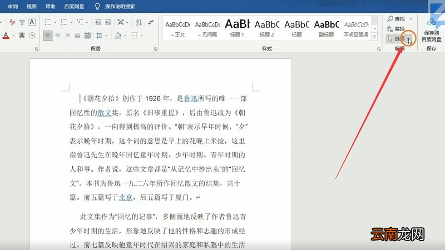445x250 pixels.
Task: Follow the 北京 hyperlink in the document
Action: [126, 197]
